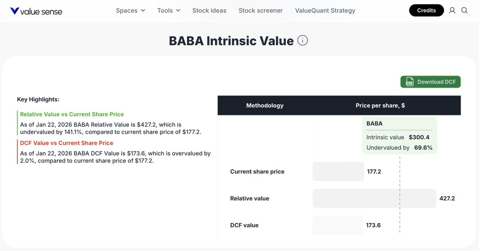Click the Credits button
The width and height of the screenshot is (479, 251).
426,10
